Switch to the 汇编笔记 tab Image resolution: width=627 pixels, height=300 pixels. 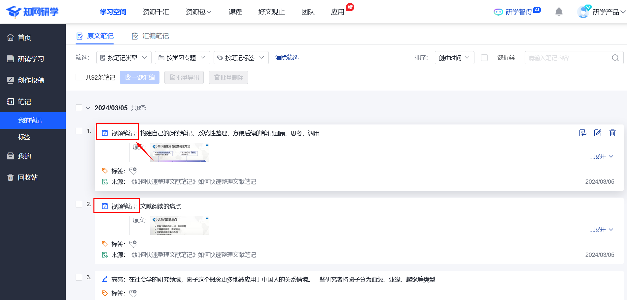pos(151,36)
